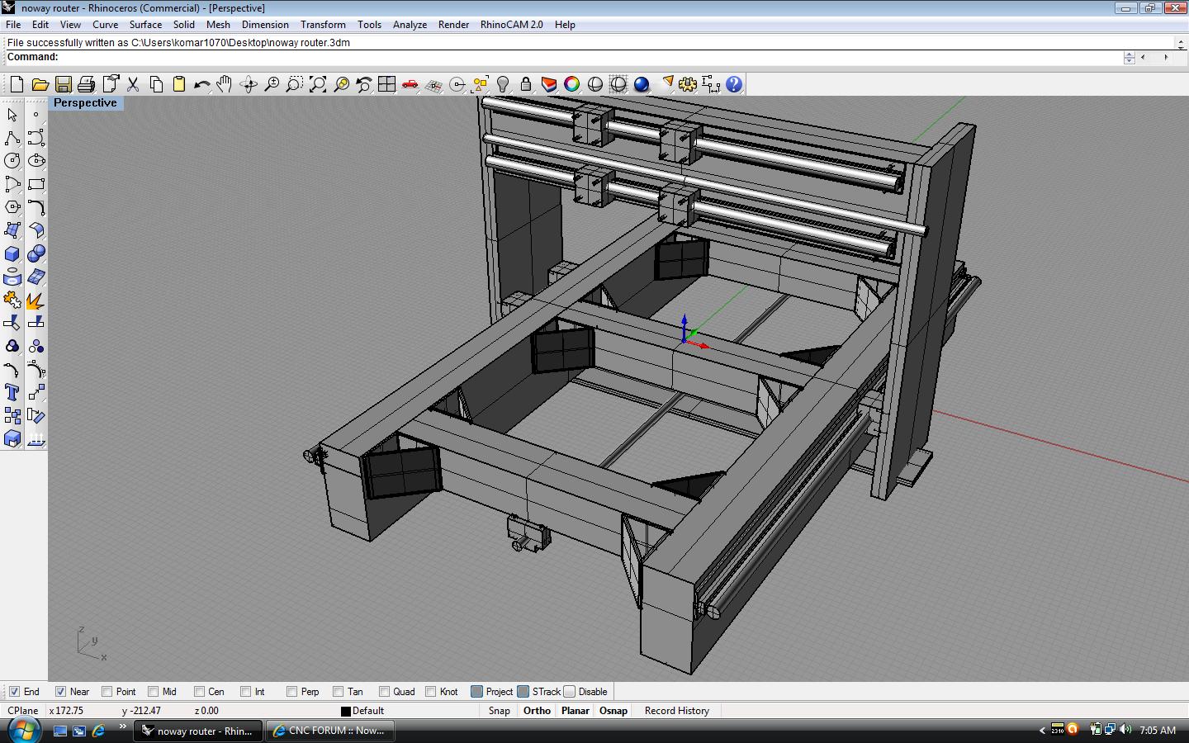Viewport: 1189px width, 743px height.
Task: Activate the Pan hand tool
Action: tap(225, 84)
